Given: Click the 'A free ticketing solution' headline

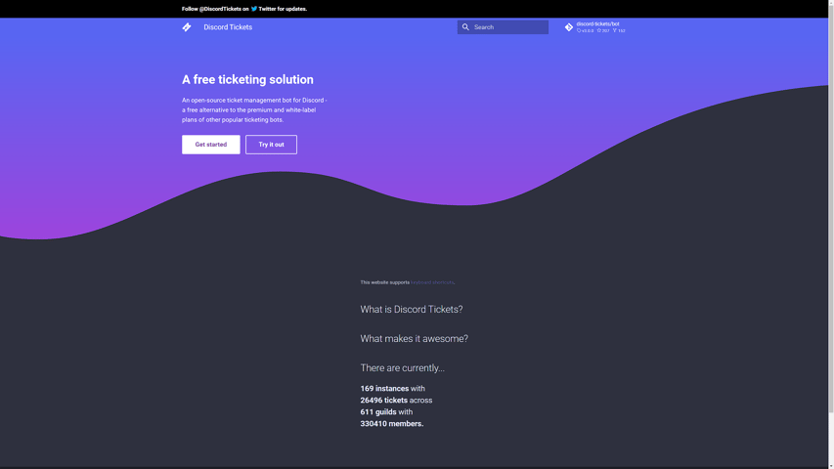Looking at the screenshot, I should pos(247,79).
